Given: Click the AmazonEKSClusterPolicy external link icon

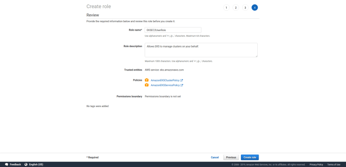Looking at the screenshot, I should [181, 80].
